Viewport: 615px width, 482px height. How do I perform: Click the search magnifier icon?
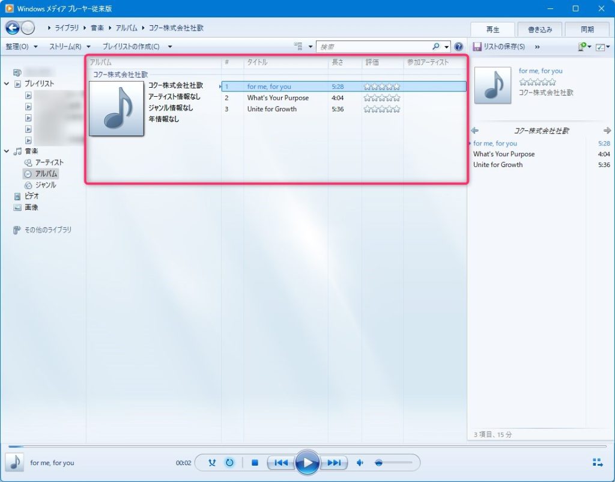point(435,46)
